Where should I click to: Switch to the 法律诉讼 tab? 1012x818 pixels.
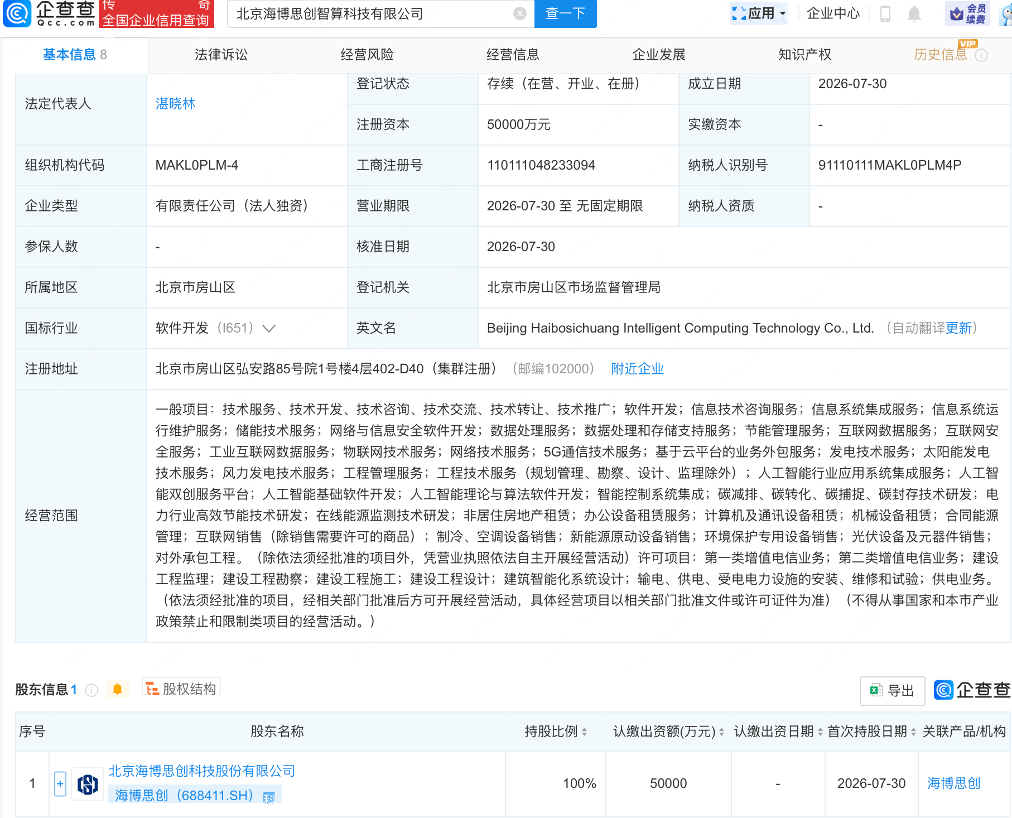[221, 55]
